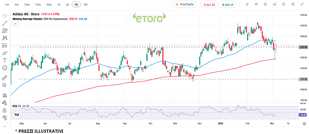Click the Sell S 241.33 button
The image size is (309, 134).
click(x=209, y=4)
